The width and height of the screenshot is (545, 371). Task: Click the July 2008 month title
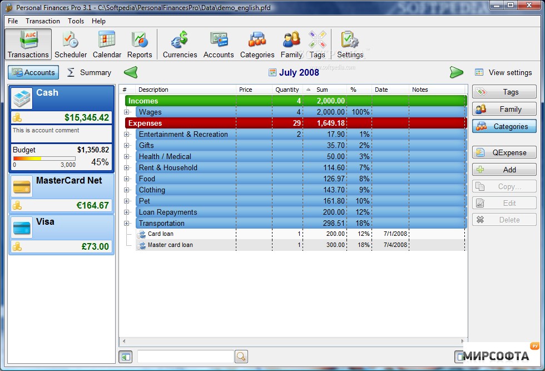pos(299,72)
